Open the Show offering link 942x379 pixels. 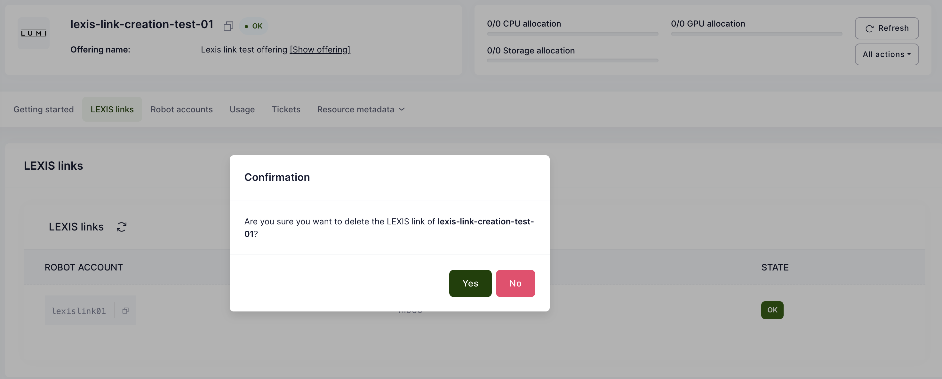pyautogui.click(x=320, y=50)
